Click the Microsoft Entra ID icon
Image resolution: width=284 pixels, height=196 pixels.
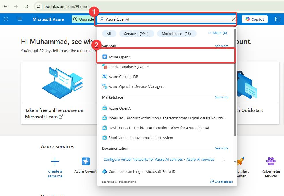(x=104, y=171)
